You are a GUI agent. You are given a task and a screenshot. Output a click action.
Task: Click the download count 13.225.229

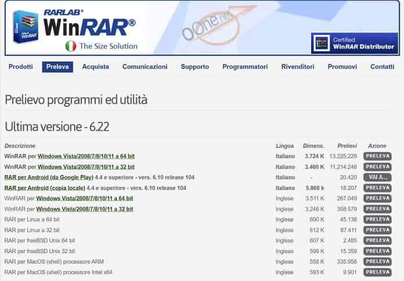[x=343, y=156]
